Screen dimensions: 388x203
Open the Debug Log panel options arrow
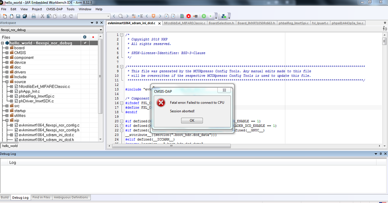[376, 154]
